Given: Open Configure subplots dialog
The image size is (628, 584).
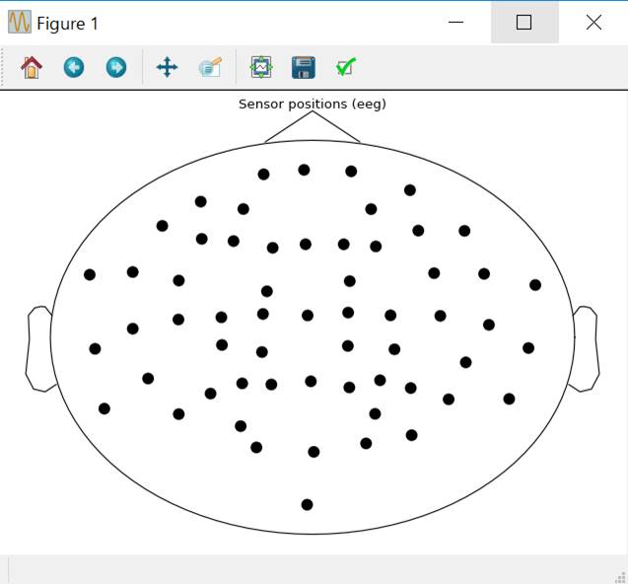Looking at the screenshot, I should tap(261, 67).
